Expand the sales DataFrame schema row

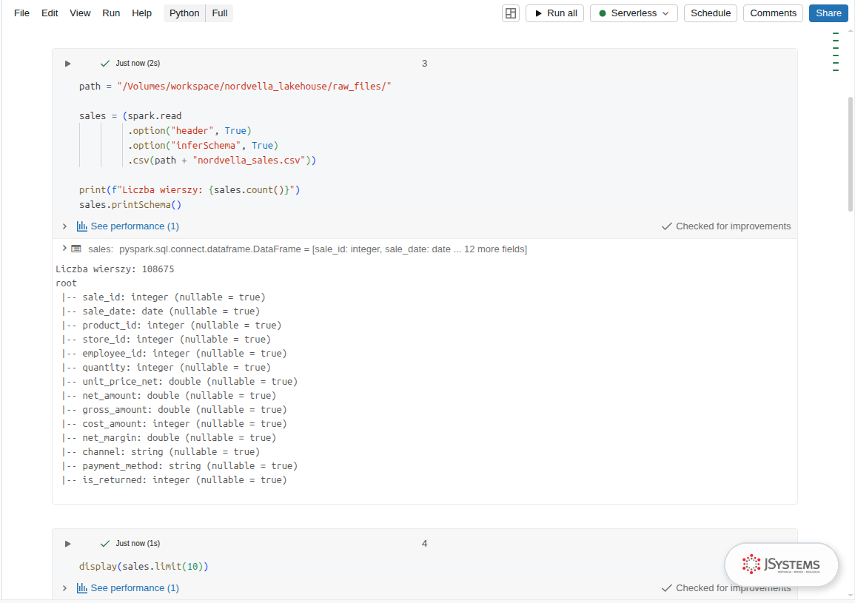pyautogui.click(x=64, y=249)
